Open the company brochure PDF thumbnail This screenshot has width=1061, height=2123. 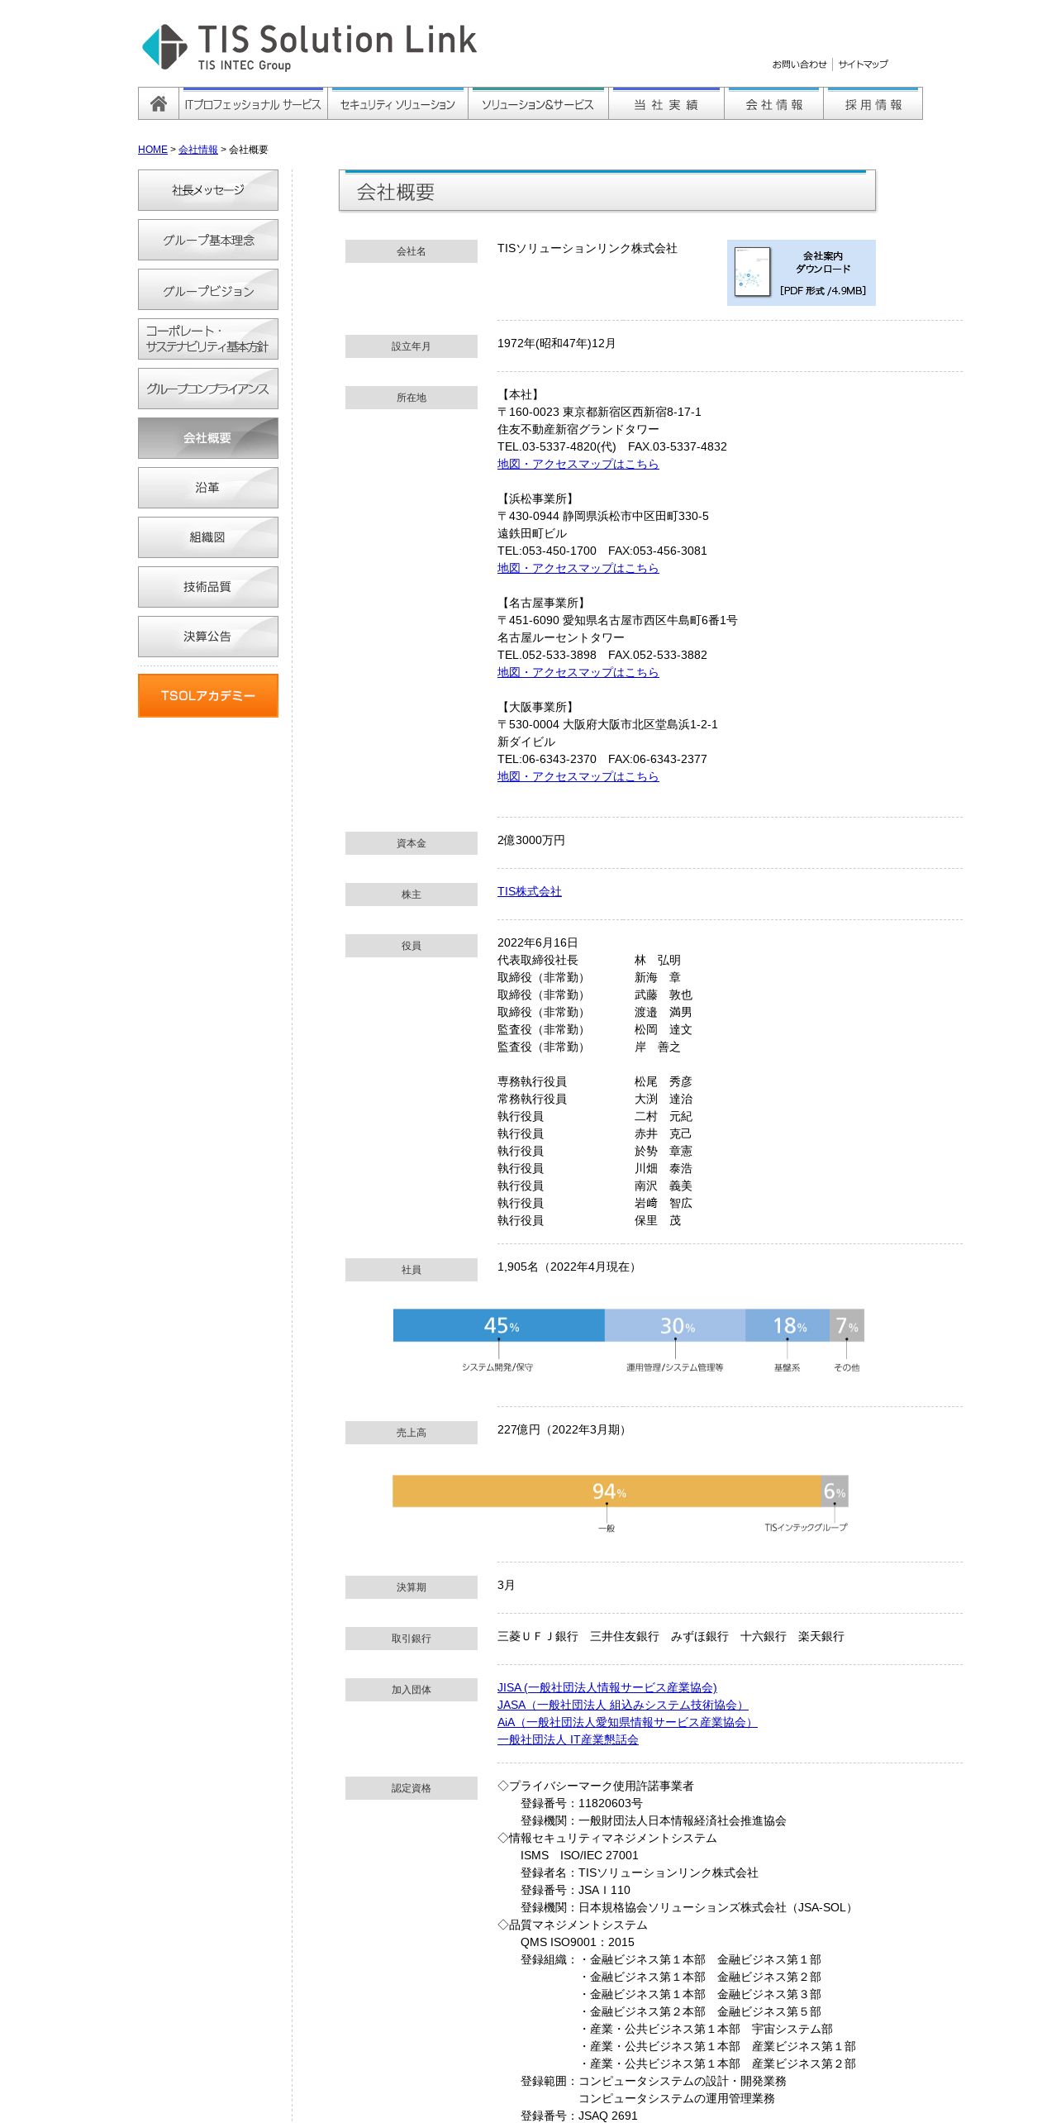pyautogui.click(x=752, y=272)
